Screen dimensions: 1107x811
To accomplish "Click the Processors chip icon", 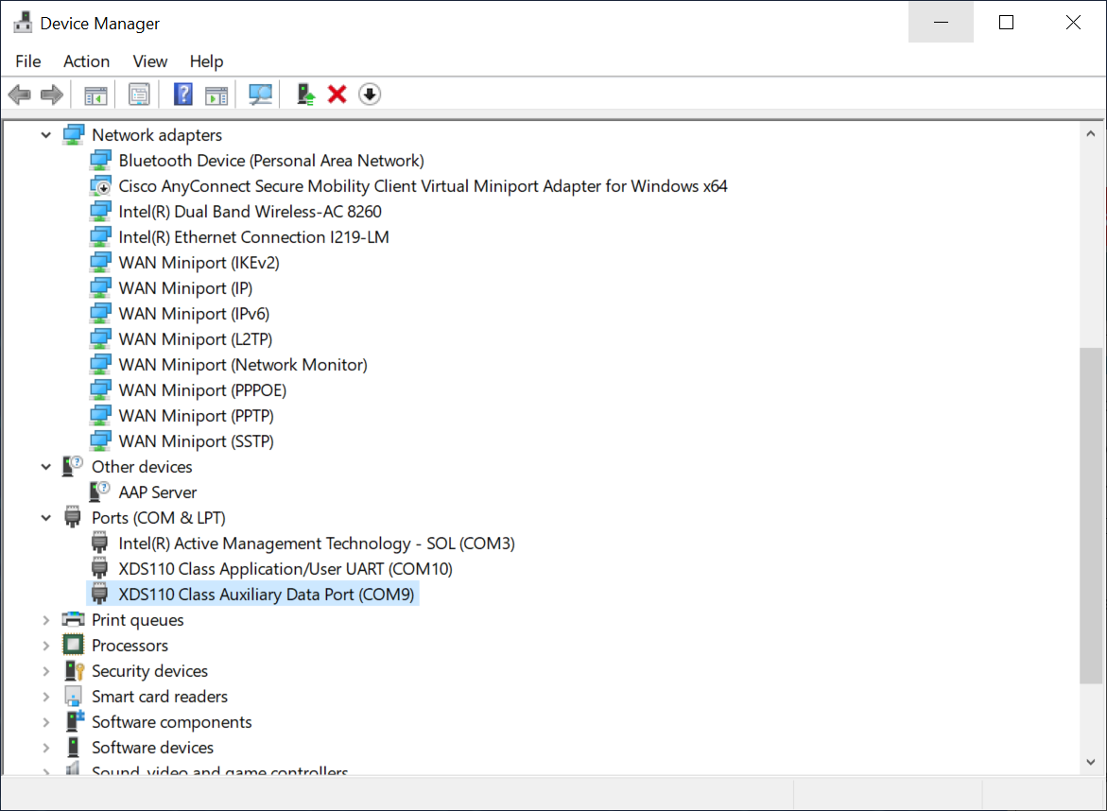I will click(74, 646).
